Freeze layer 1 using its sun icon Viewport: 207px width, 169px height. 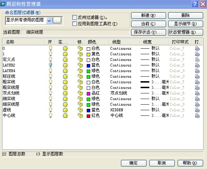pyautogui.click(x=65, y=54)
